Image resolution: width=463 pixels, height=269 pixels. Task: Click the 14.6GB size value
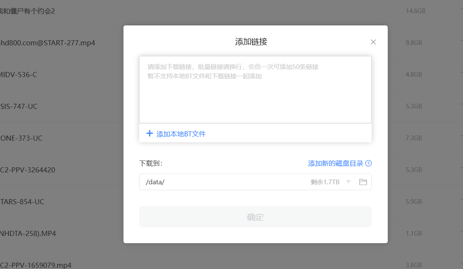point(416,11)
